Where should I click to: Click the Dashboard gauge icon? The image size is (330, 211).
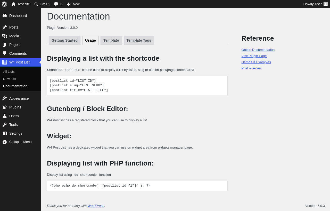[x=5, y=16]
